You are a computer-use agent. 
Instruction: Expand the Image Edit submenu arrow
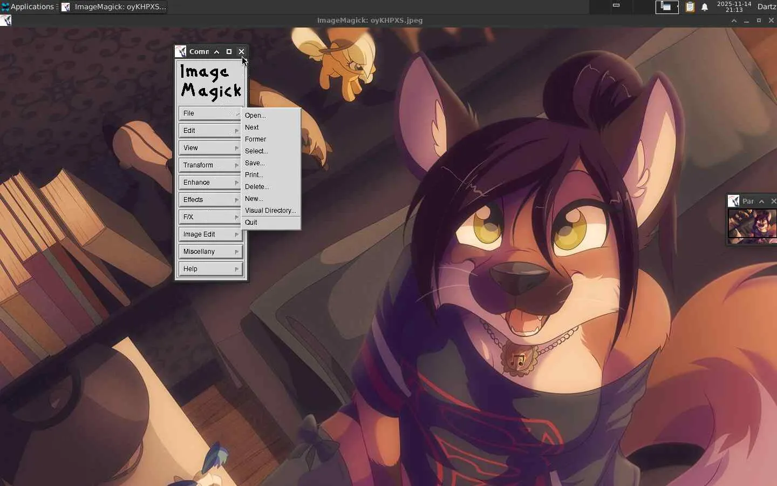point(236,234)
